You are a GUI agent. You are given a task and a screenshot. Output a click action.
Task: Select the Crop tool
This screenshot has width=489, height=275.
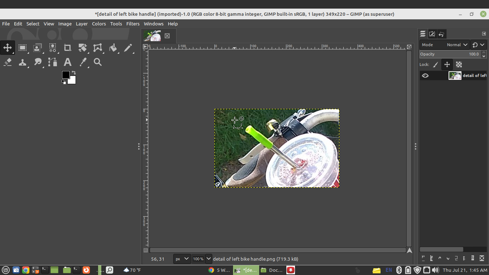pos(67,48)
